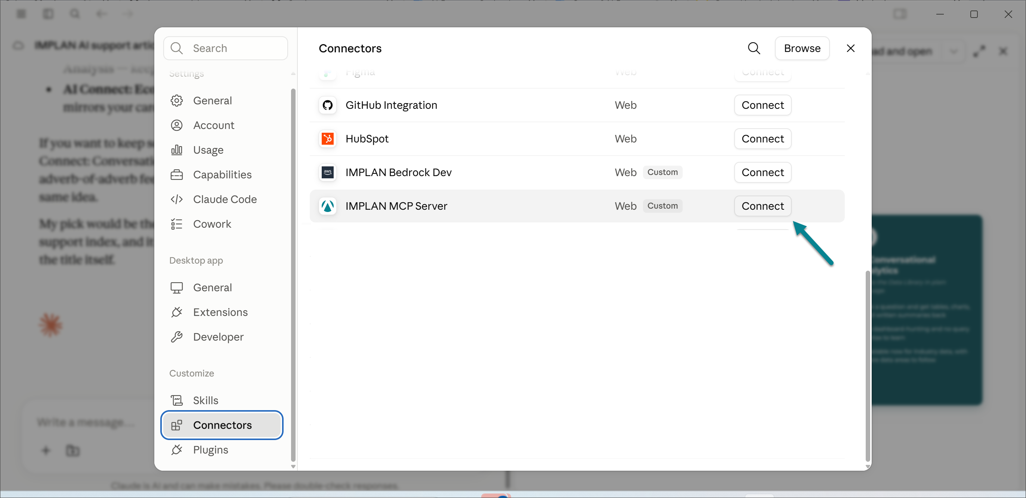This screenshot has width=1026, height=498.
Task: Close the background side panel with its X
Action: 1003,51
